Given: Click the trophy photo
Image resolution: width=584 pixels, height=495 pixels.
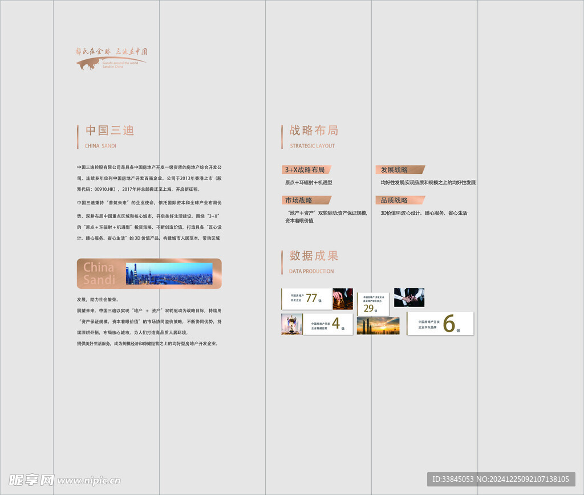Looking at the screenshot, I should point(291,324).
